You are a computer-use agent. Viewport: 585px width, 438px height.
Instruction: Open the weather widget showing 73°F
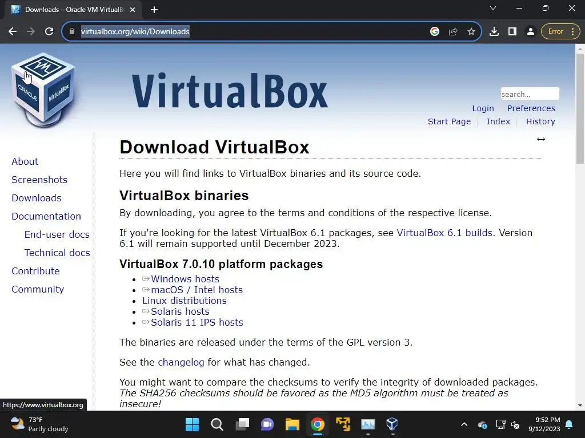(39, 424)
